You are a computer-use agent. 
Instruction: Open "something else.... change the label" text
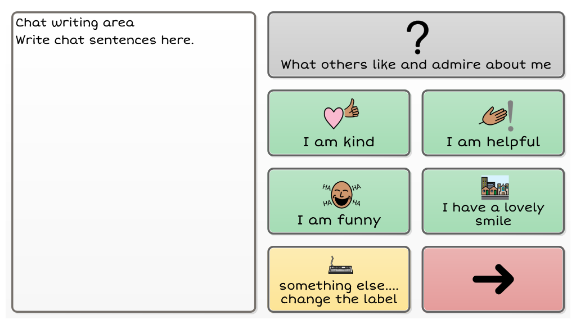coord(339,292)
